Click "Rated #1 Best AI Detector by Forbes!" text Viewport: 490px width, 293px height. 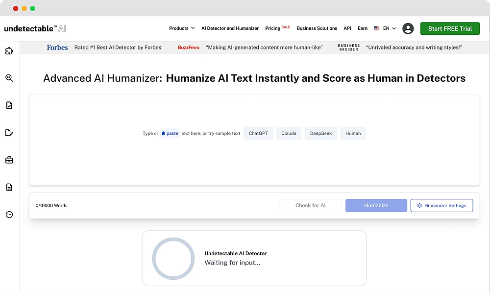click(119, 48)
